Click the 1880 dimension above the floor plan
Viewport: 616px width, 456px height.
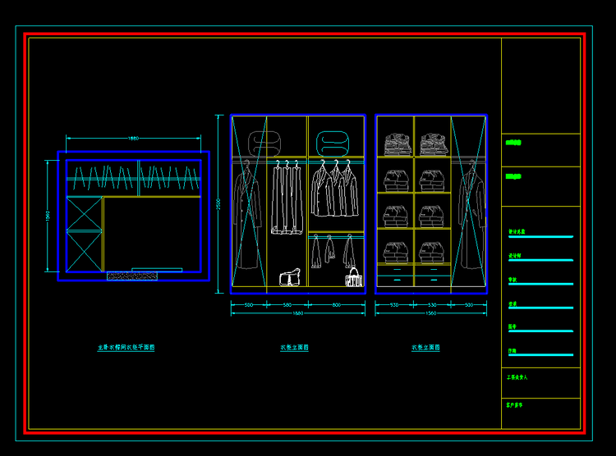pos(134,138)
